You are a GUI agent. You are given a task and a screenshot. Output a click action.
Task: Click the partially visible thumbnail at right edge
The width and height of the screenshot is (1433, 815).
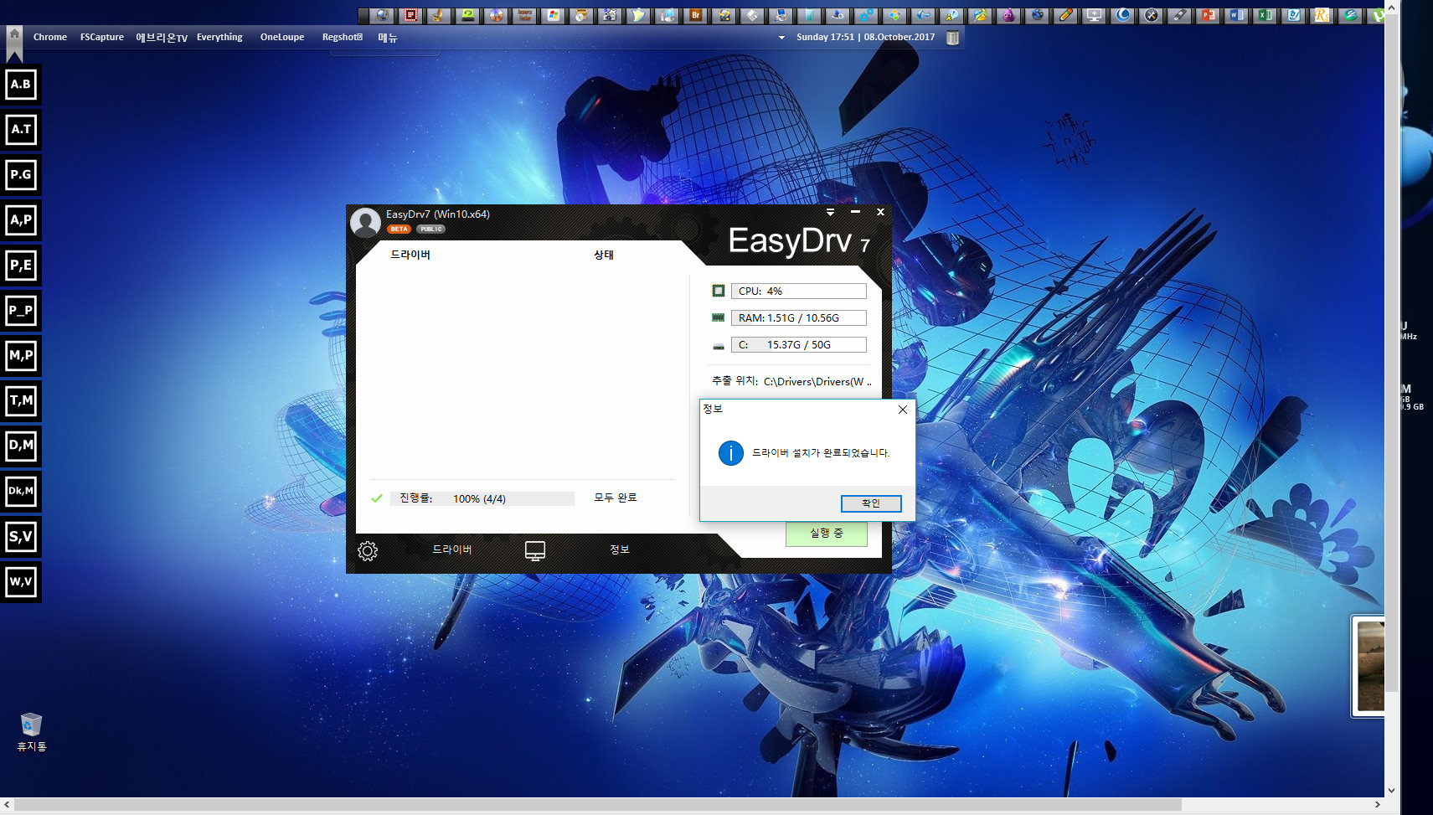(1369, 666)
